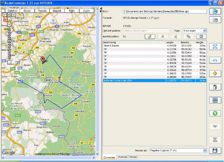Screen dimensions: 224x162
Task: Delete the position list with the X button
Action: coord(163,37)
